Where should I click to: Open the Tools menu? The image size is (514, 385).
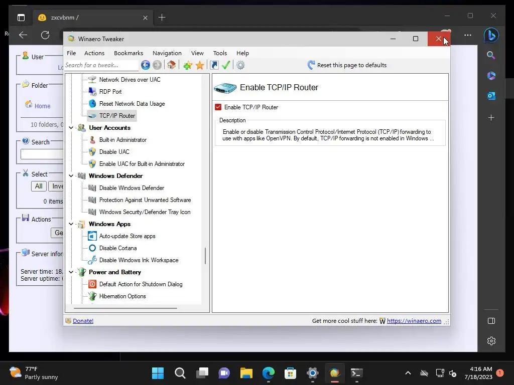click(220, 53)
